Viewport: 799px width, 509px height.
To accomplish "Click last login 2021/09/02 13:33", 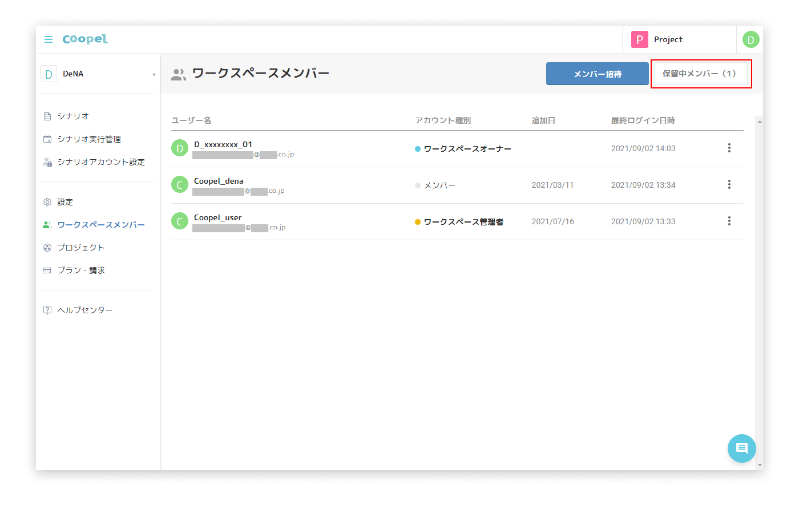I will click(643, 221).
